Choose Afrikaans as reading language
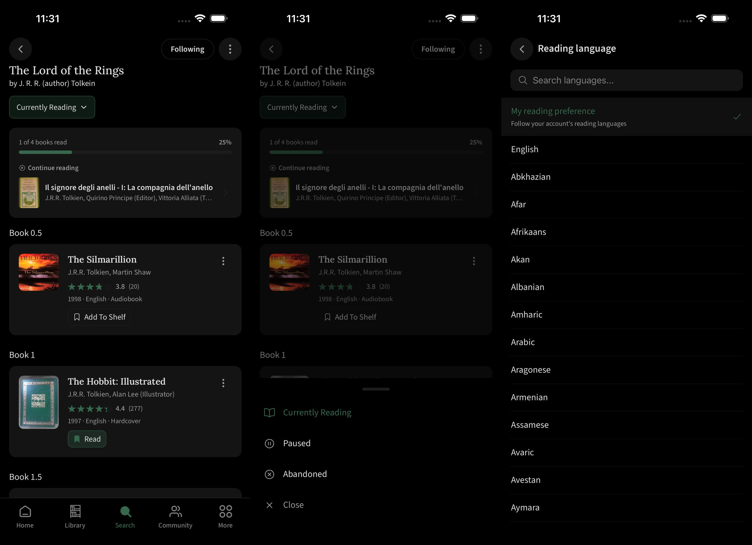This screenshot has width=752, height=545. pyautogui.click(x=627, y=232)
